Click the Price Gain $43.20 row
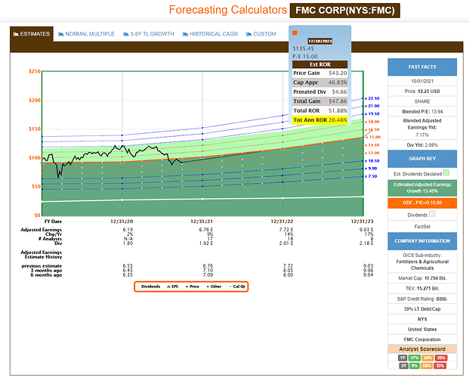This screenshot has width=469, height=378. point(320,73)
